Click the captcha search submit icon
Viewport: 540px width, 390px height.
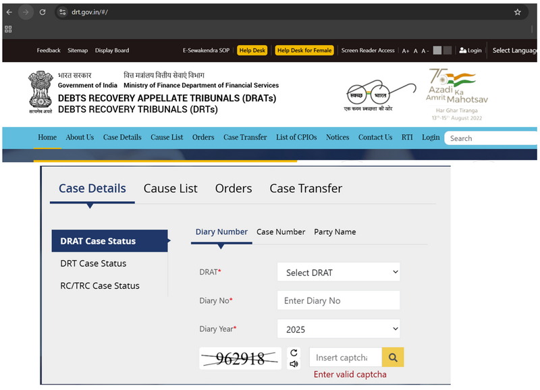point(392,357)
